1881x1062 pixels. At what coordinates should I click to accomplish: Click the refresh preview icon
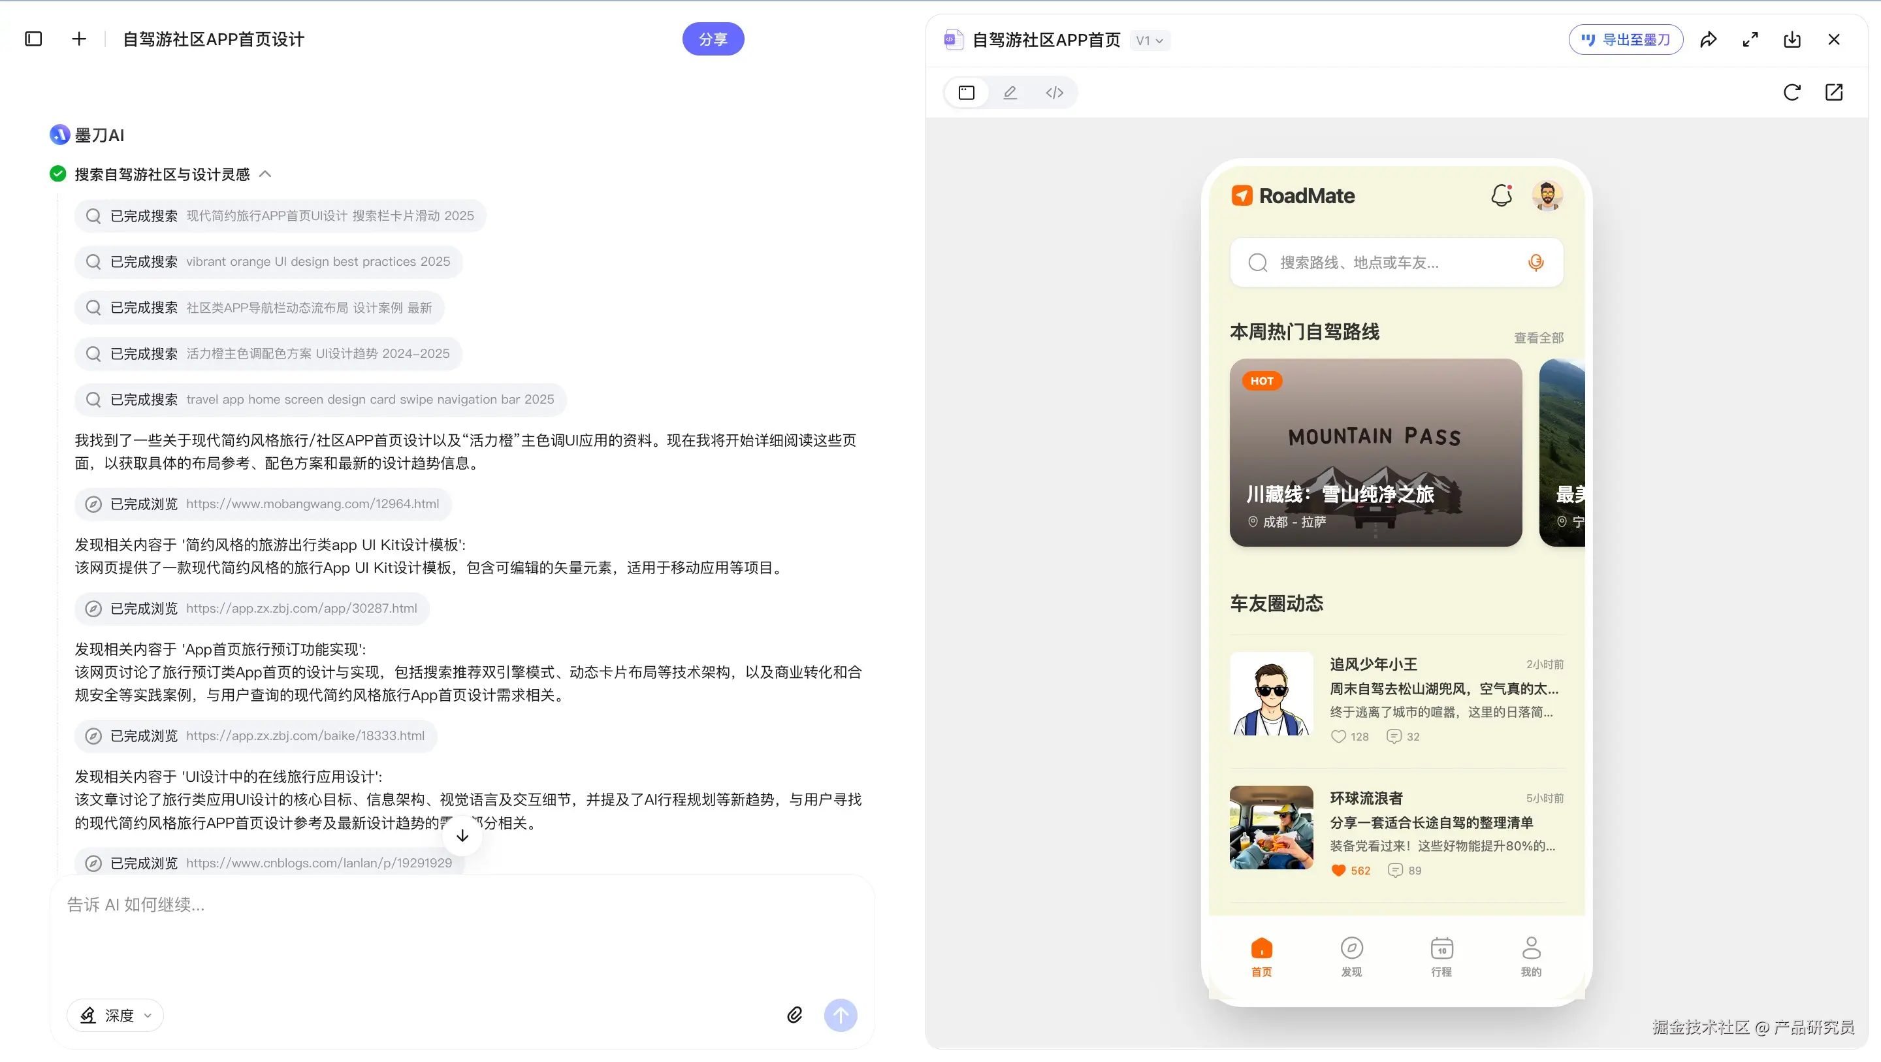pyautogui.click(x=1791, y=93)
